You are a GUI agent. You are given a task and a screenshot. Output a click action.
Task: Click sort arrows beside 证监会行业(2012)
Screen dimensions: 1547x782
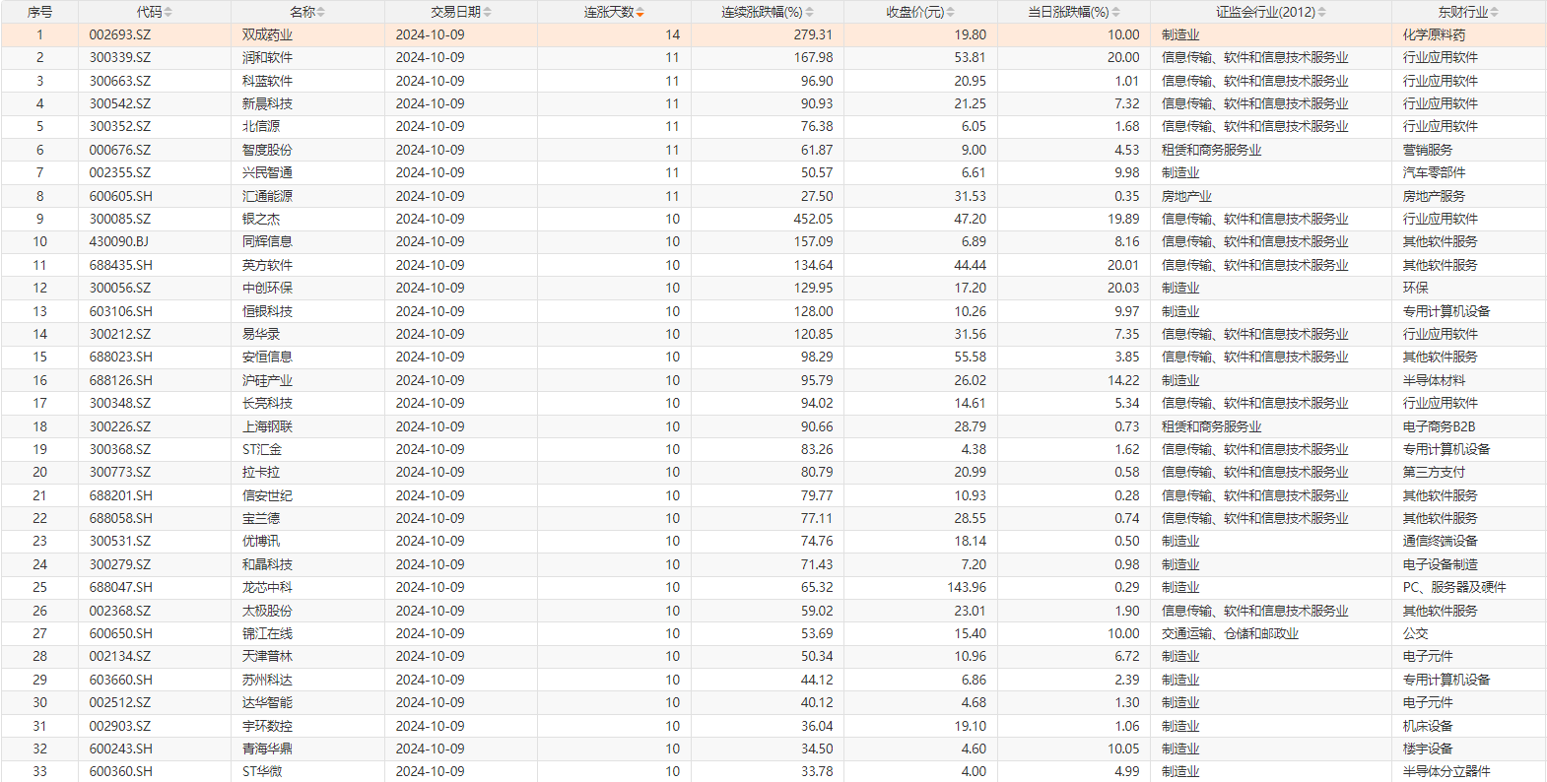click(x=1322, y=12)
